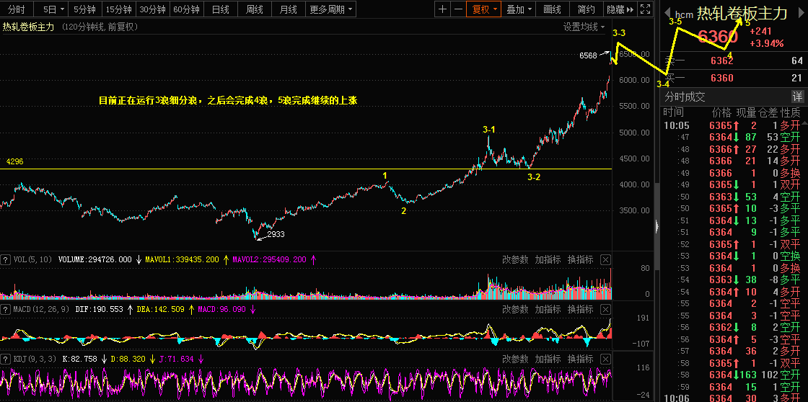Switch to 周线 weekly chart

[x=255, y=9]
